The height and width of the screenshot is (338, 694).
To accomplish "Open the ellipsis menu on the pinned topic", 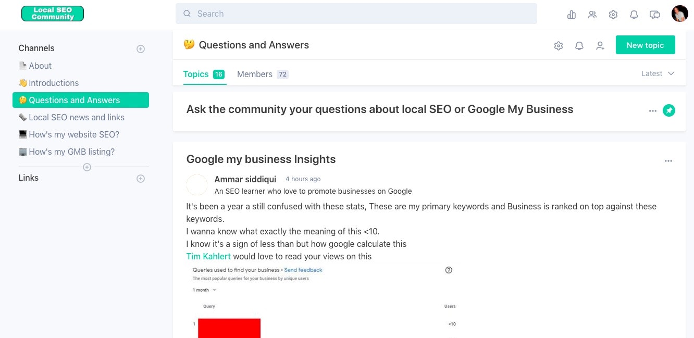I will [652, 110].
